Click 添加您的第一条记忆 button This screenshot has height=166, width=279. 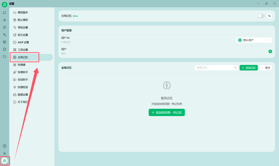pos(167,112)
